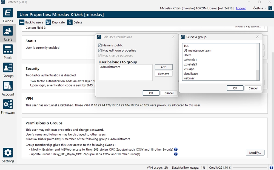Open the Pools section icon
This screenshot has height=170, width=274.
(x=8, y=49)
